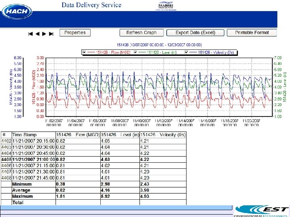Select the Time Stamp column header

coord(25,135)
